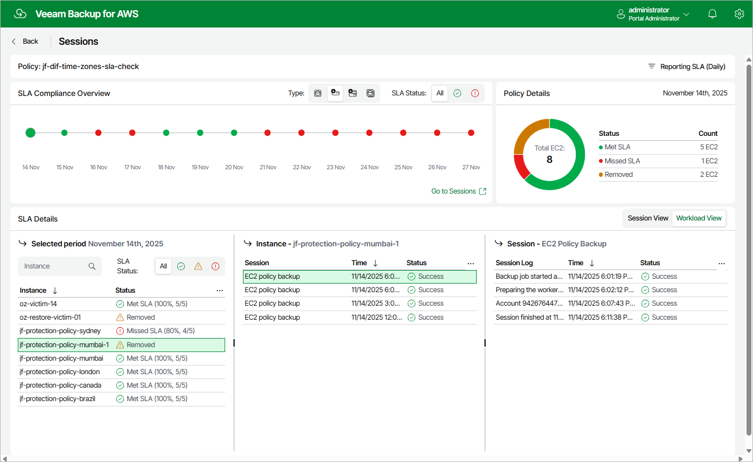Select All in SLA Details status filter
This screenshot has height=462, width=753.
(x=163, y=266)
